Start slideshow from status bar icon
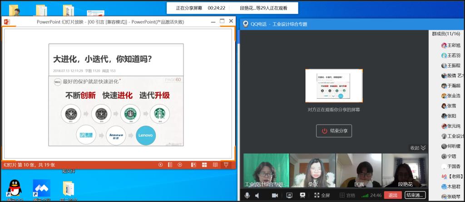This screenshot has width=465, height=202. (x=226, y=165)
